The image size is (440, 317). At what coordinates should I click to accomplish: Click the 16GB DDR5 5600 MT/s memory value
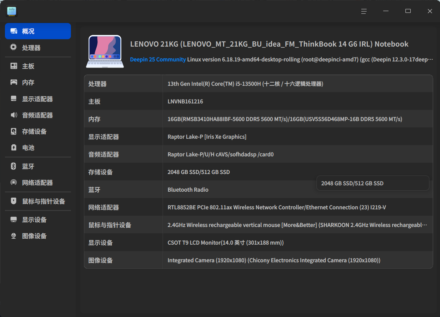click(x=285, y=119)
